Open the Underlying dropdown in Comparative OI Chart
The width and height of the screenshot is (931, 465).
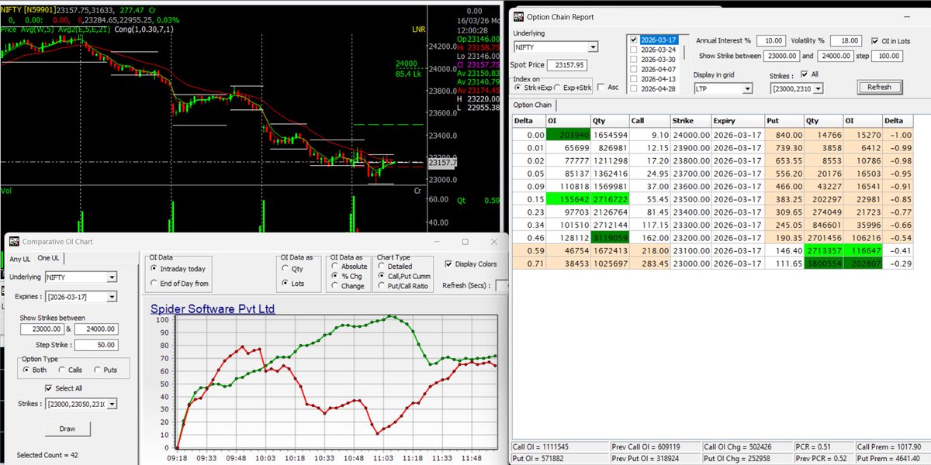pyautogui.click(x=112, y=277)
